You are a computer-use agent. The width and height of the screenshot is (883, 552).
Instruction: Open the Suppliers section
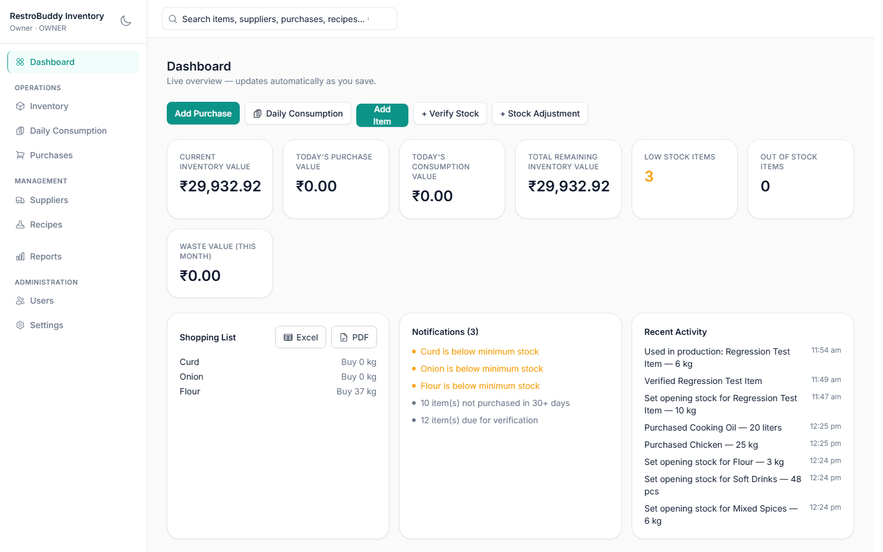pyautogui.click(x=74, y=200)
